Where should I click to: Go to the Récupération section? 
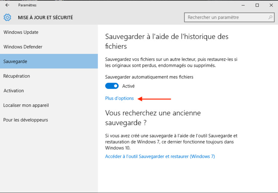coord(17,76)
